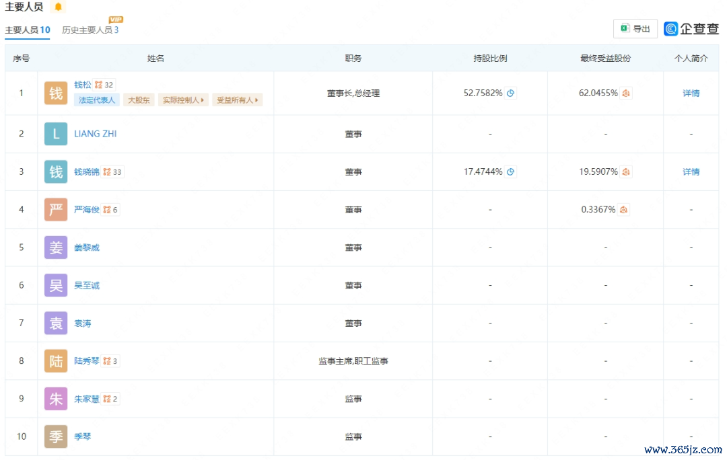
Task: Click the 导出 export button
Action: (x=635, y=29)
